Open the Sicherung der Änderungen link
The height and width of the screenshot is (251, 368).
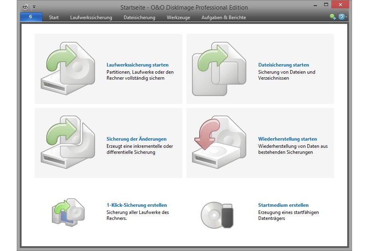tap(137, 139)
